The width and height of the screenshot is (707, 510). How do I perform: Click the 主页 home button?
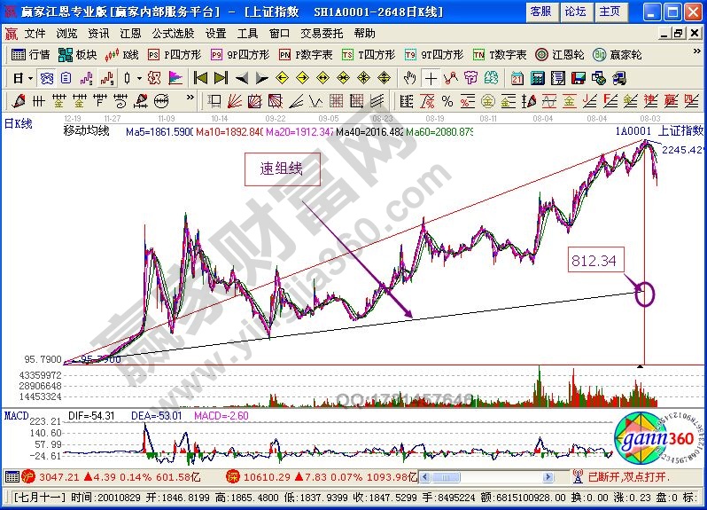[609, 12]
